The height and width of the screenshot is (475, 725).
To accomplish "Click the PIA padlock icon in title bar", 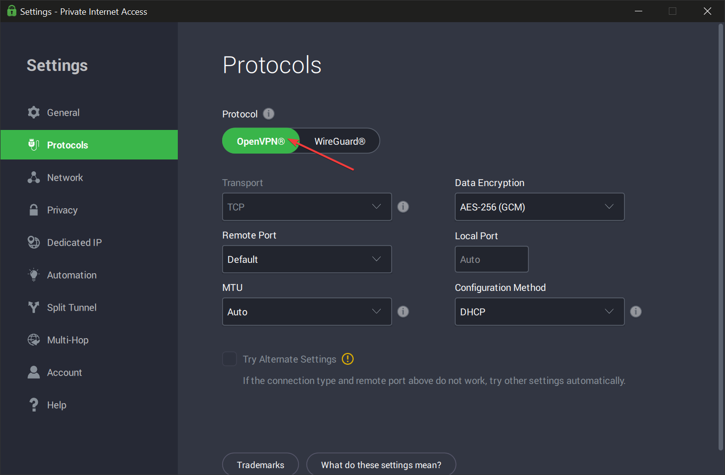I will tap(11, 11).
